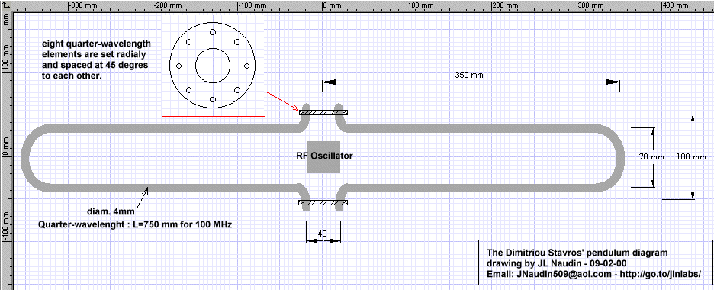Click the 40 dimension label below the oscillator
714x290 pixels.
323,234
